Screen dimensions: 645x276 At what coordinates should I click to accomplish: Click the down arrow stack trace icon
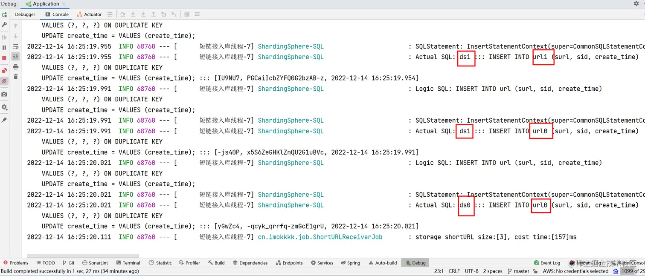pyautogui.click(x=16, y=36)
